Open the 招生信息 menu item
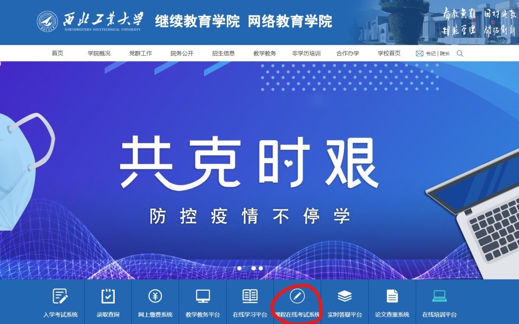This screenshot has height=324, width=519. pyautogui.click(x=223, y=53)
